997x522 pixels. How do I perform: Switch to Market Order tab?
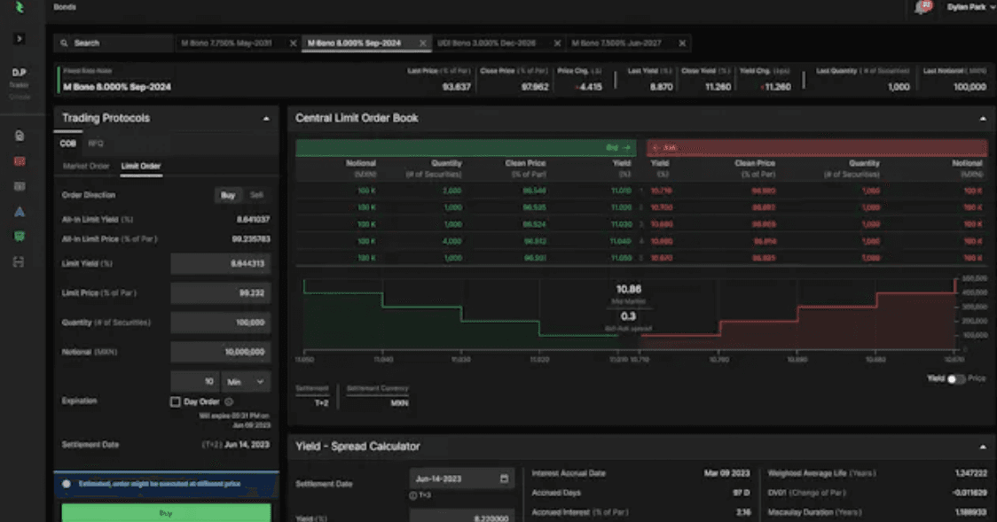[86, 167]
